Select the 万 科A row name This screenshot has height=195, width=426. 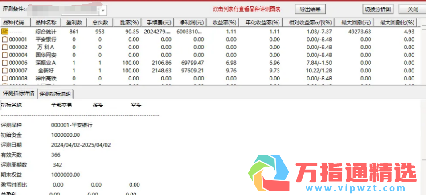click(46, 47)
